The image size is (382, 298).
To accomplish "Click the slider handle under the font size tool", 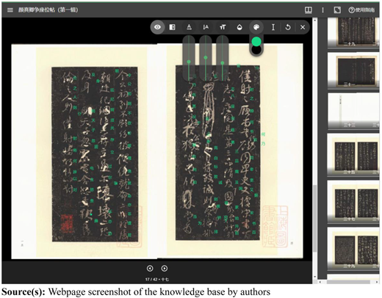I will (x=223, y=63).
